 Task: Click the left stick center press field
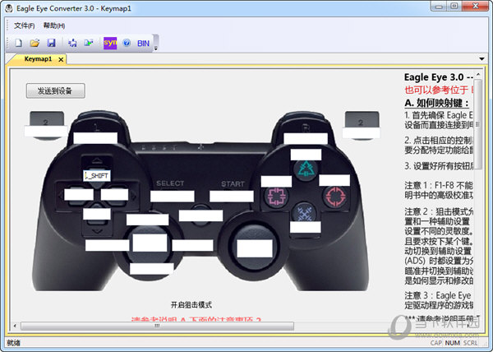tap(150, 243)
